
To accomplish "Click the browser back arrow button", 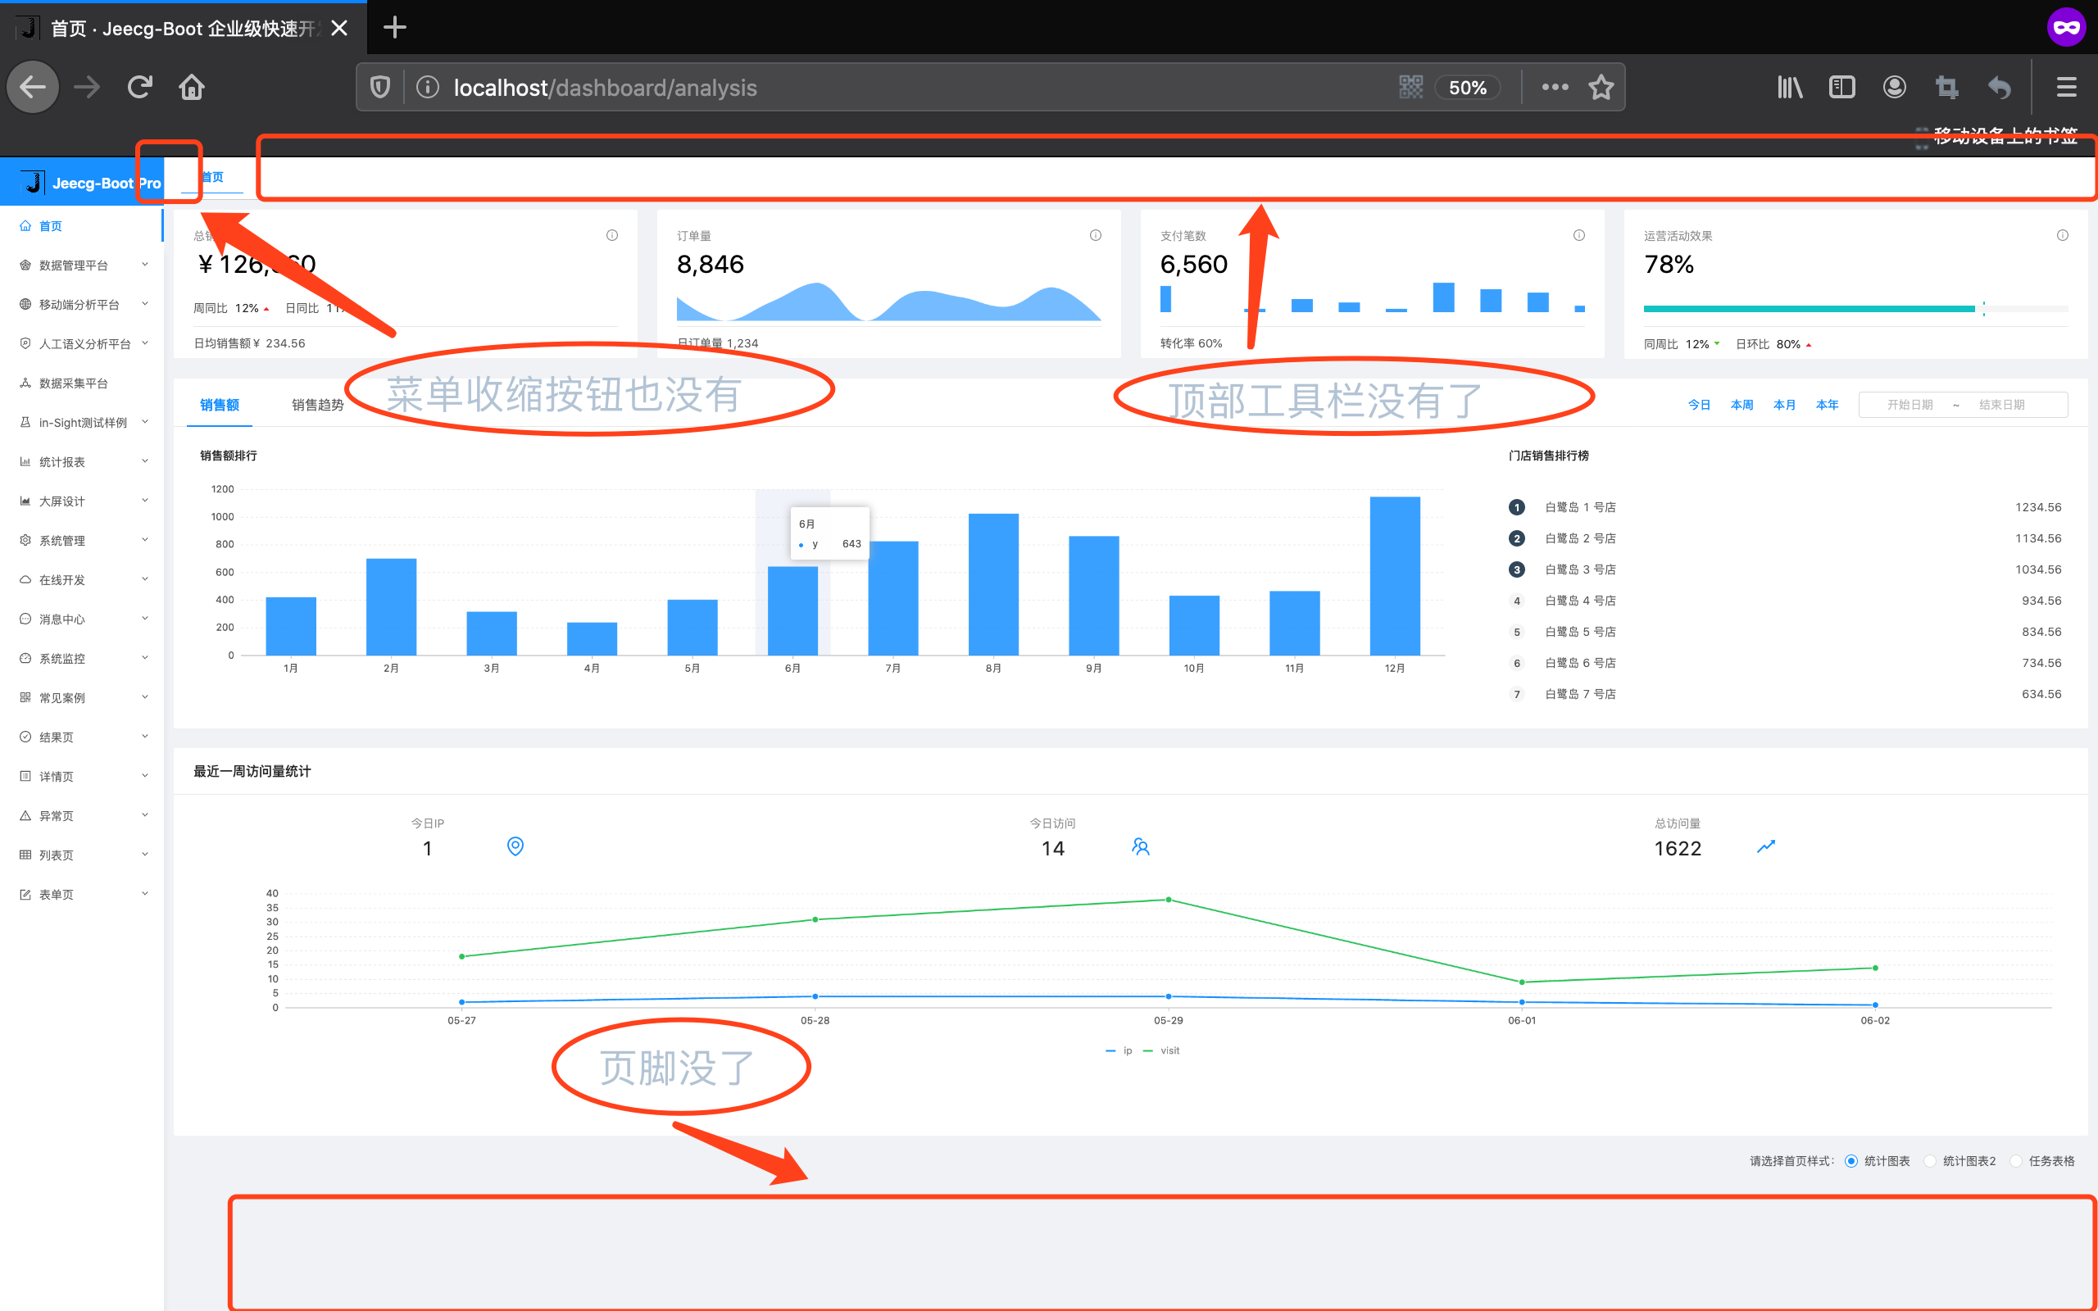I will point(33,87).
